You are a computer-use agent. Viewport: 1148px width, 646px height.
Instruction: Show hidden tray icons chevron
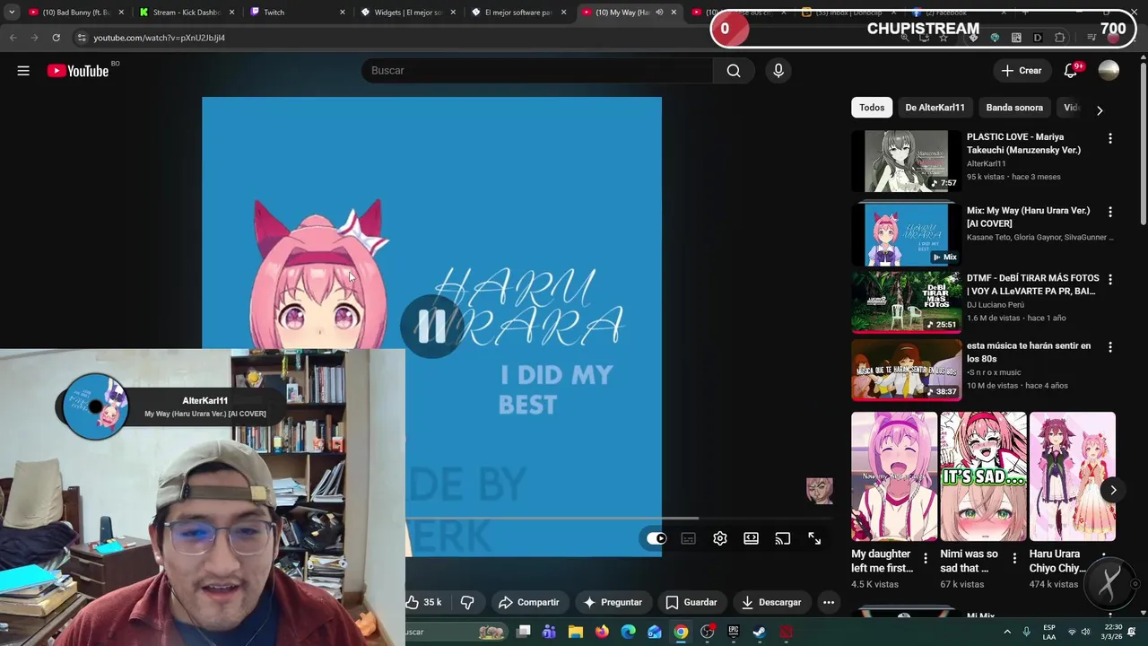pos(1007,632)
